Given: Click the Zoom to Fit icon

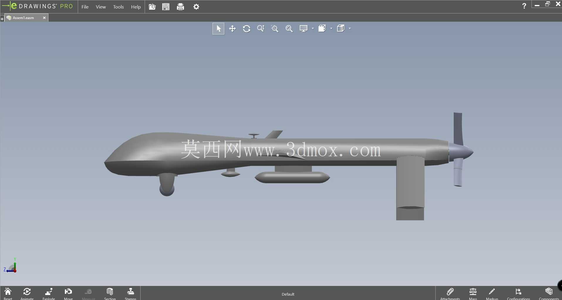Looking at the screenshot, I should pyautogui.click(x=289, y=28).
